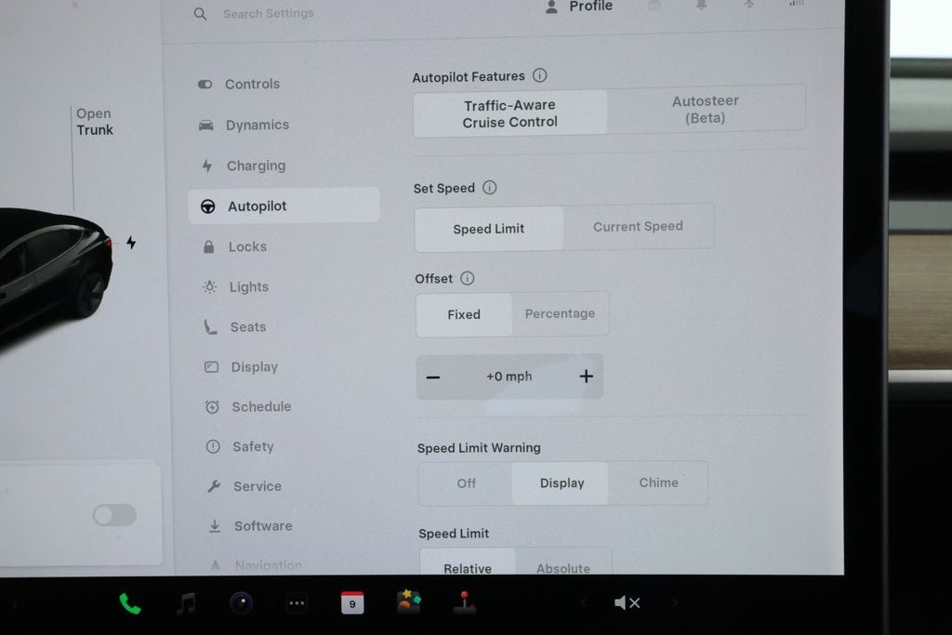
Task: Open the Calendar app icon
Action: coord(352,603)
